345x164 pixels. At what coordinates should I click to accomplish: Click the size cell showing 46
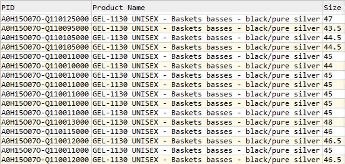coord(333,131)
